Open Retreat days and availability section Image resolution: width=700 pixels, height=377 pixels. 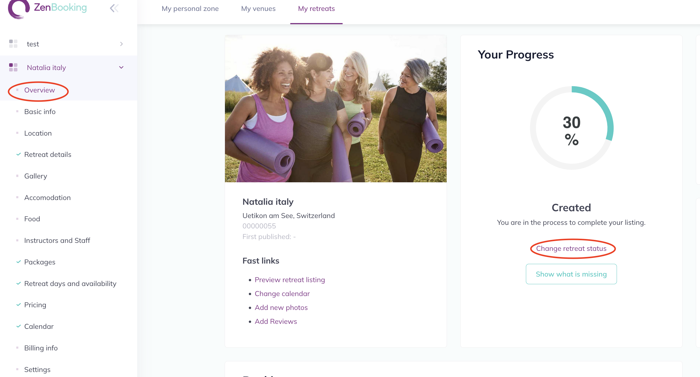point(70,284)
